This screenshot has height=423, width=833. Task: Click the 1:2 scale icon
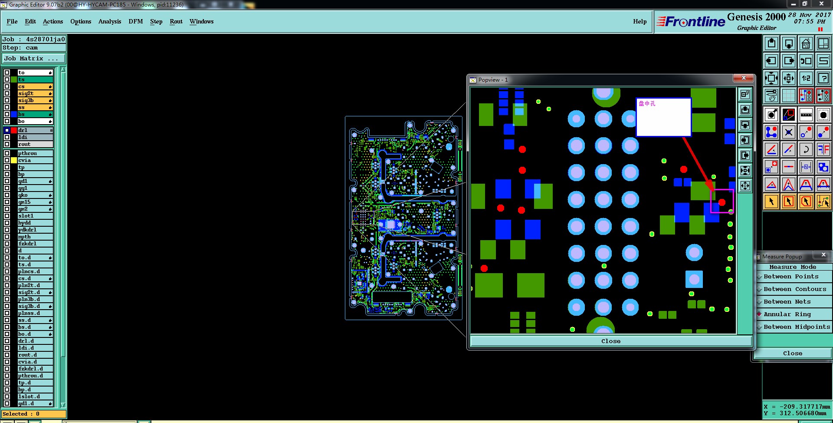[x=806, y=78]
